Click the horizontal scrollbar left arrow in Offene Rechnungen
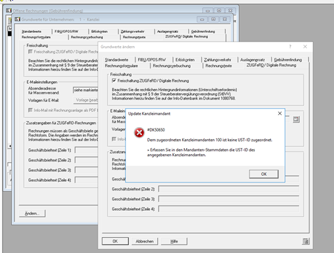The width and height of the screenshot is (334, 253). 10,146
